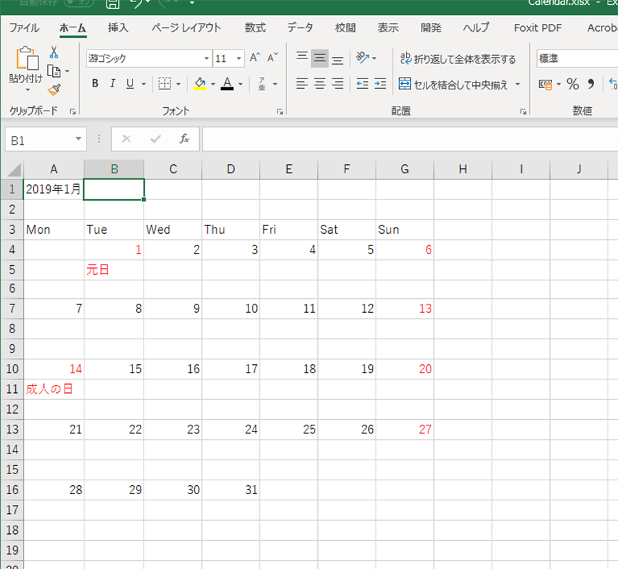Viewport: 618px width, 569px height.
Task: Click the Borders icon
Action: (165, 84)
